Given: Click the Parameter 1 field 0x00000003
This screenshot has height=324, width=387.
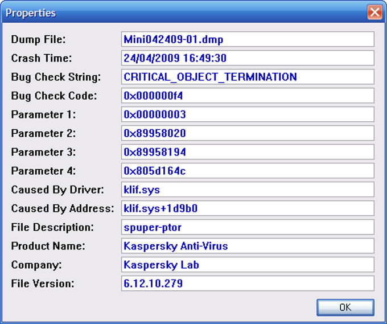Looking at the screenshot, I should (248, 114).
